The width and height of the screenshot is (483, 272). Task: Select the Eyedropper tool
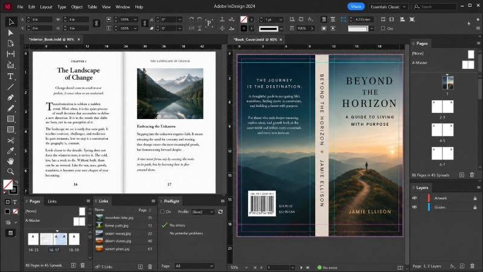(11, 151)
